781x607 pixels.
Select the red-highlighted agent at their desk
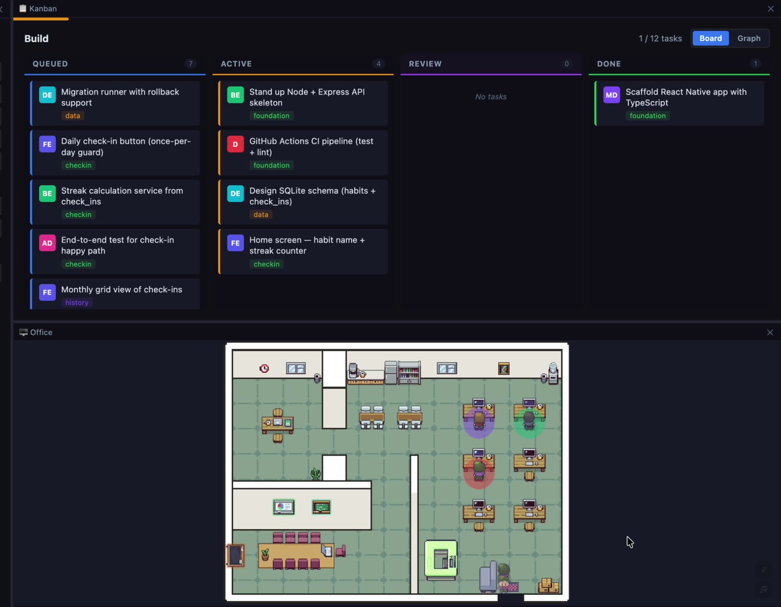point(479,471)
